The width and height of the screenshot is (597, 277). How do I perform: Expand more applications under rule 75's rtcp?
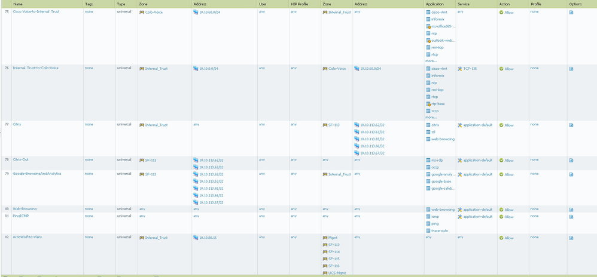pyautogui.click(x=431, y=61)
